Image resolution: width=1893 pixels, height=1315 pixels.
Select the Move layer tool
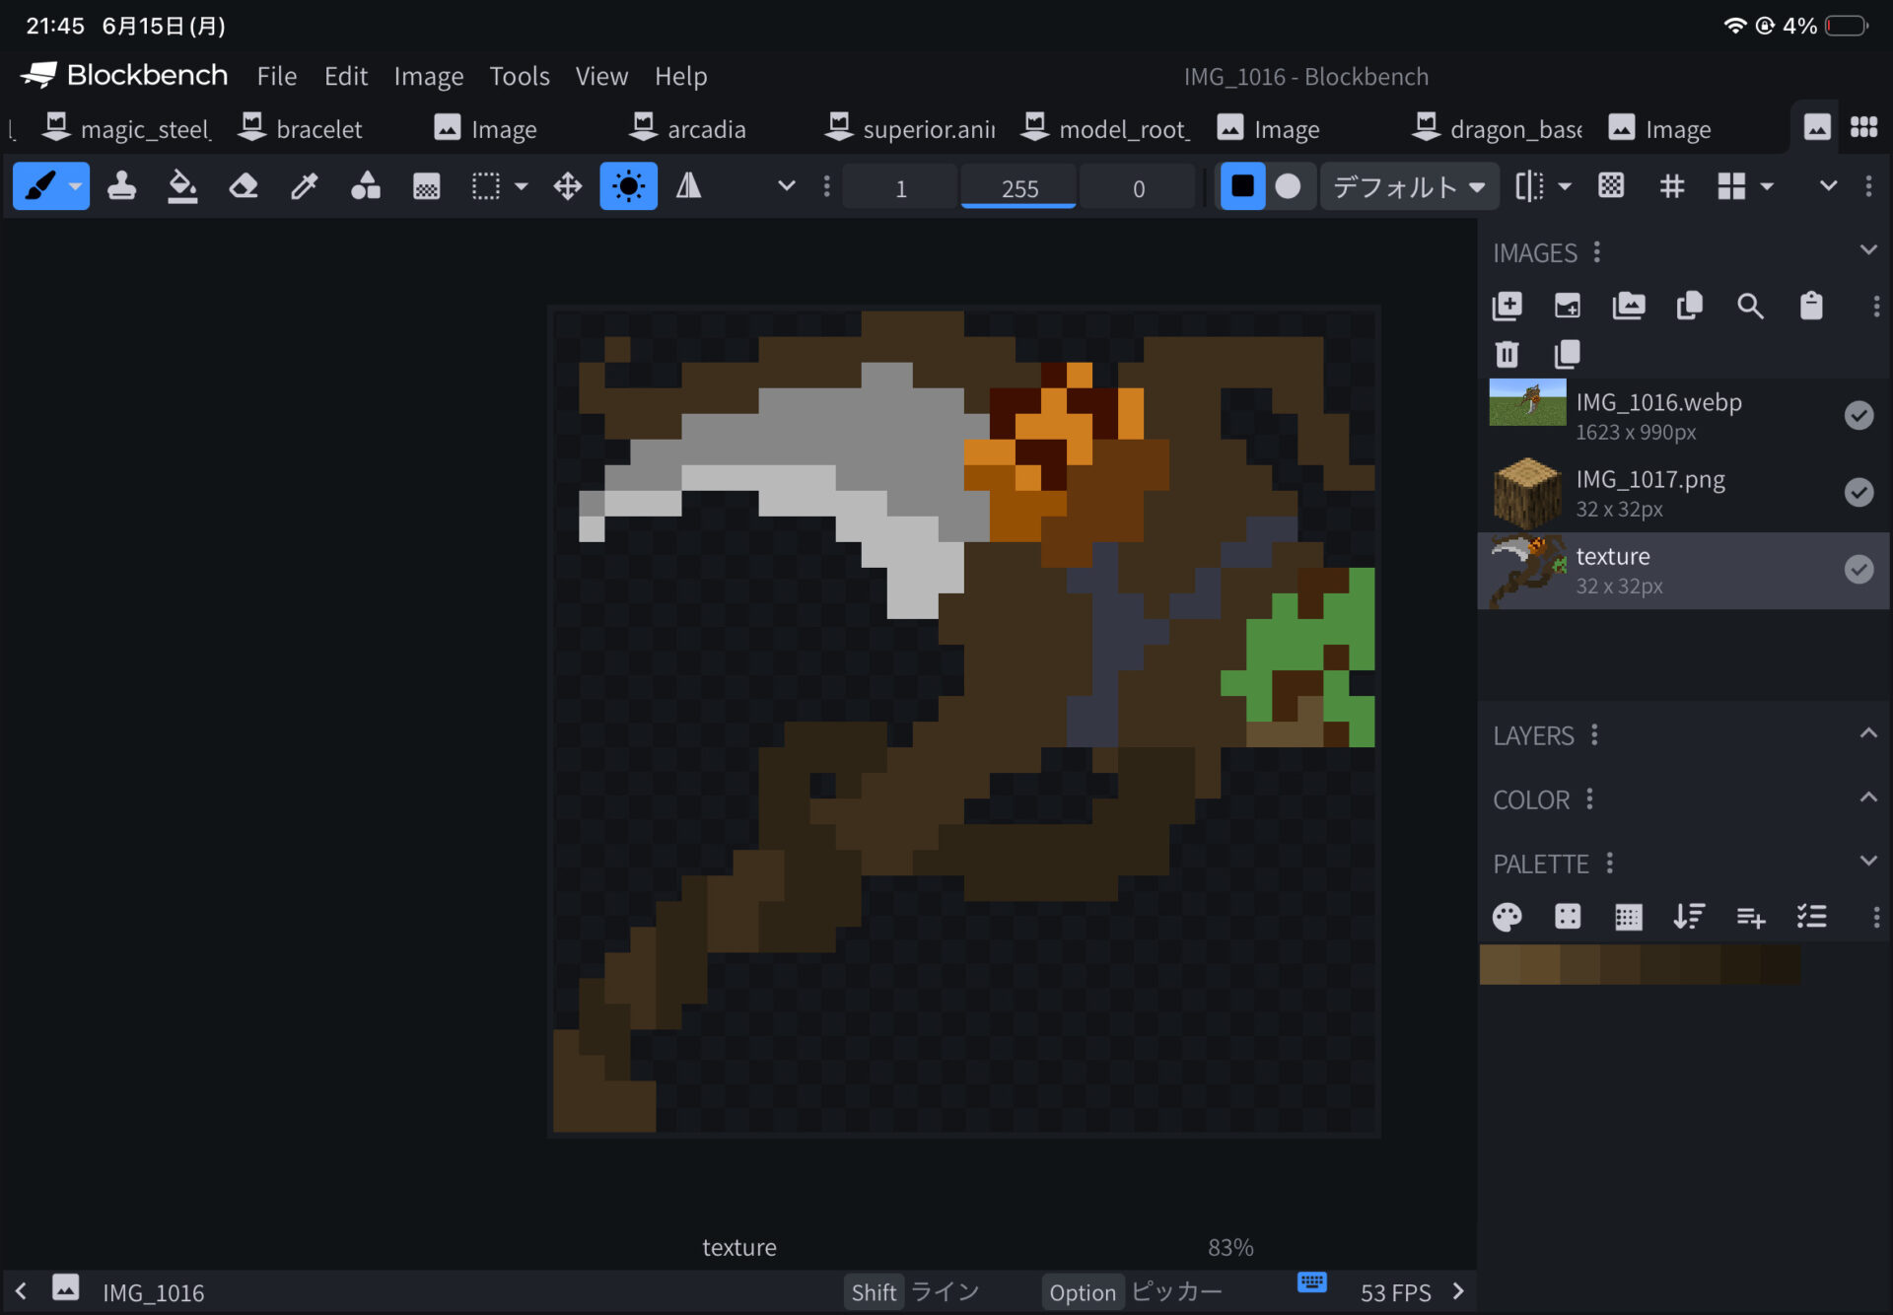(568, 186)
